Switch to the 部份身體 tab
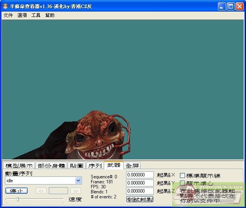Viewport: 246px width, 208px height. point(52,166)
